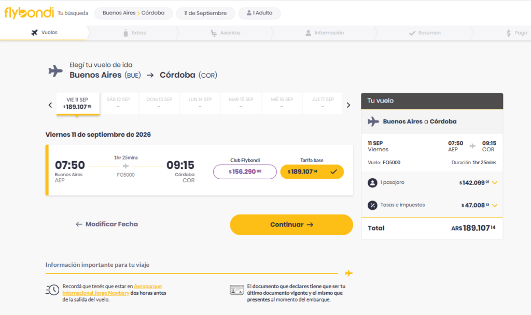Screen dimensions: 531x315
Task: Open Aeroparque Internacional Jorge Newbery link
Action: click(112, 290)
